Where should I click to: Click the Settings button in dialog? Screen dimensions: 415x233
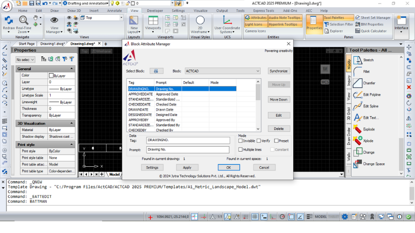click(152, 167)
